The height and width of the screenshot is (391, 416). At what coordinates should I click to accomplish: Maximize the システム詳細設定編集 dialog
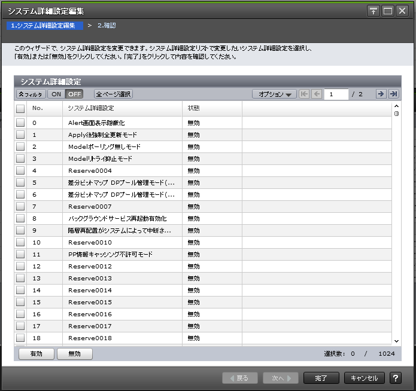point(388,11)
